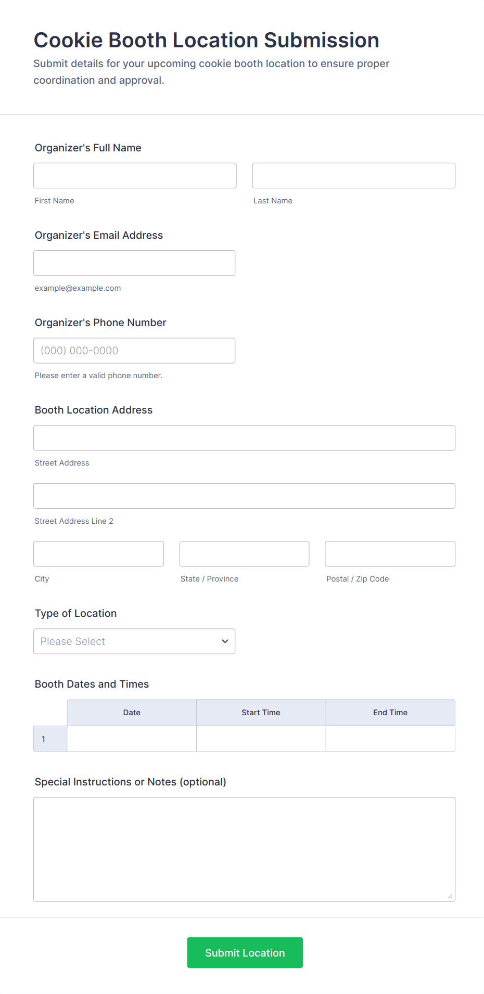
Task: Focus the Organizer's Email Address field
Action: [134, 263]
